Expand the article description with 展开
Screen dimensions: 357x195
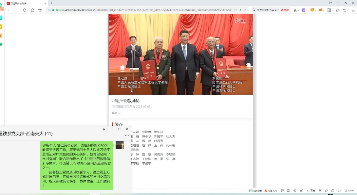coord(116,113)
